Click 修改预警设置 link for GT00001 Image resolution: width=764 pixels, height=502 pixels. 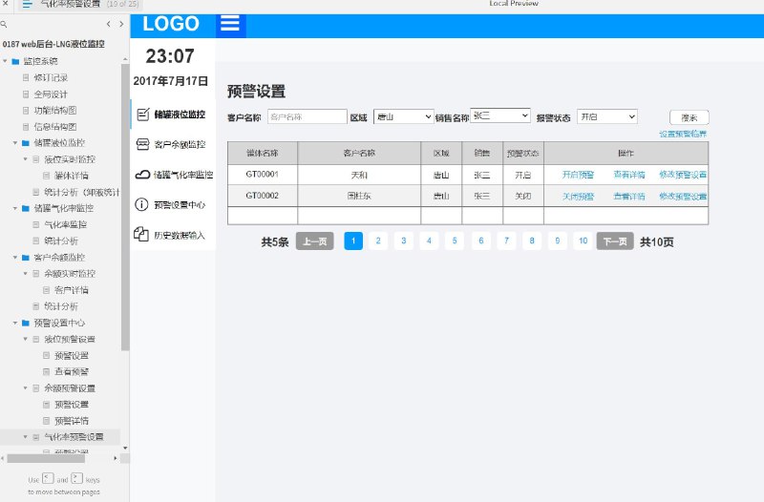(x=683, y=175)
